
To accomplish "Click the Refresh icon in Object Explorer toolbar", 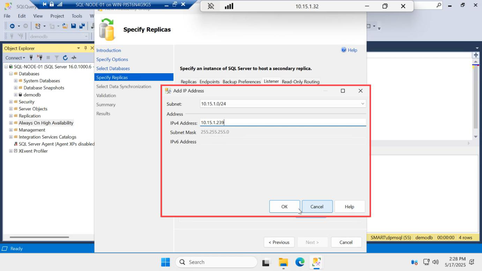I will pos(65,58).
